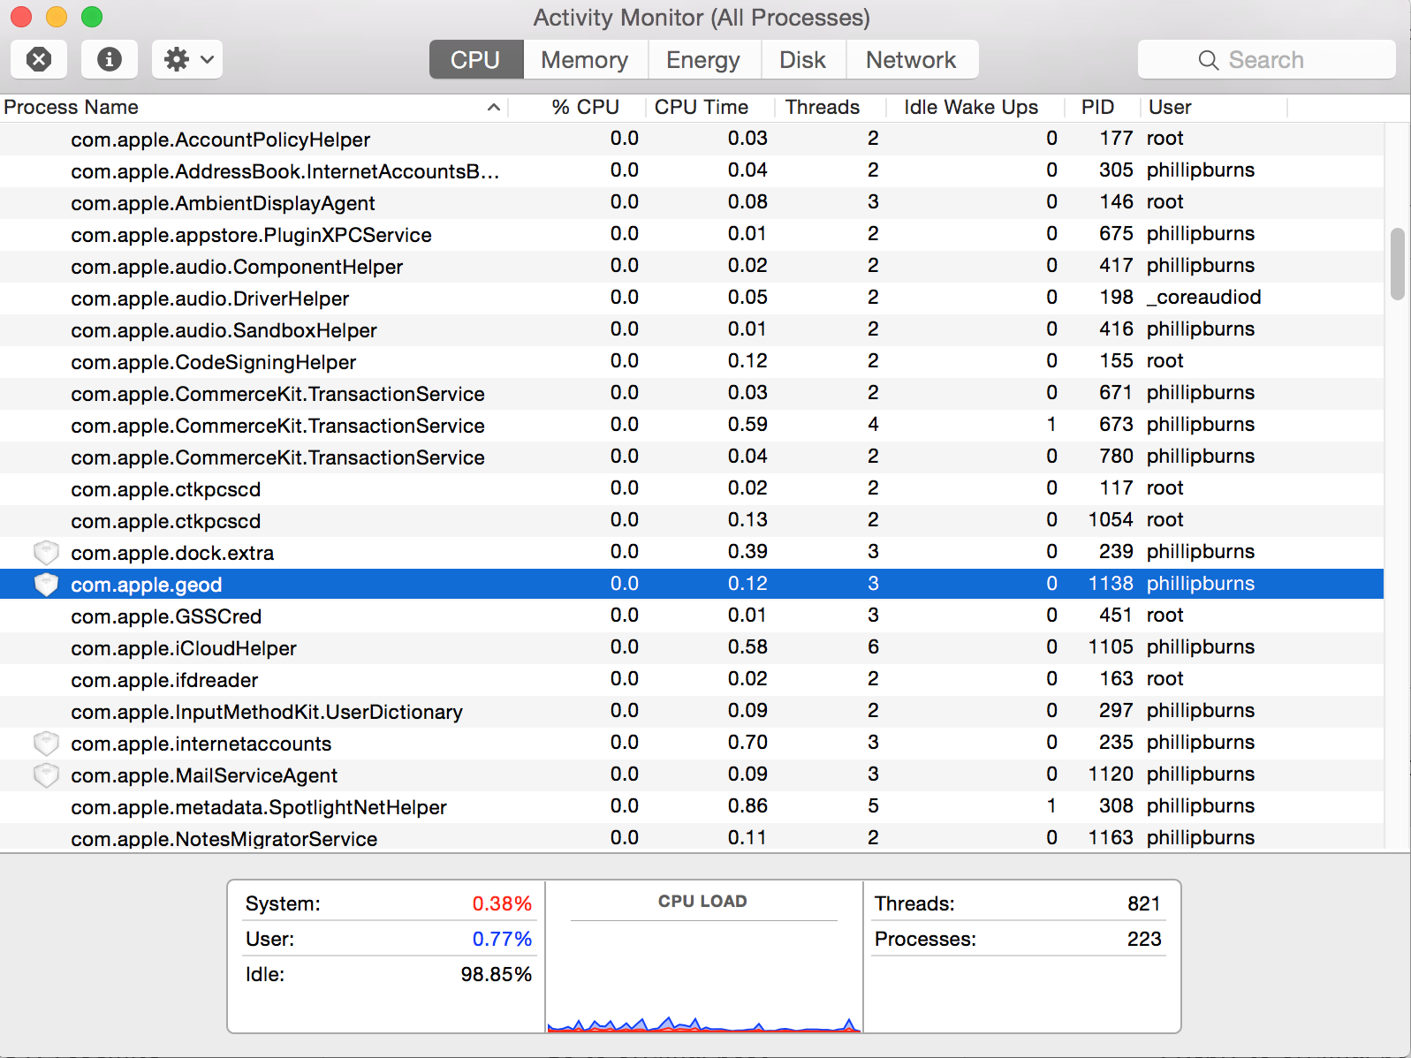1411x1058 pixels.
Task: Select com.apple.ctkpcscd with PID 117
Action: (x=692, y=489)
